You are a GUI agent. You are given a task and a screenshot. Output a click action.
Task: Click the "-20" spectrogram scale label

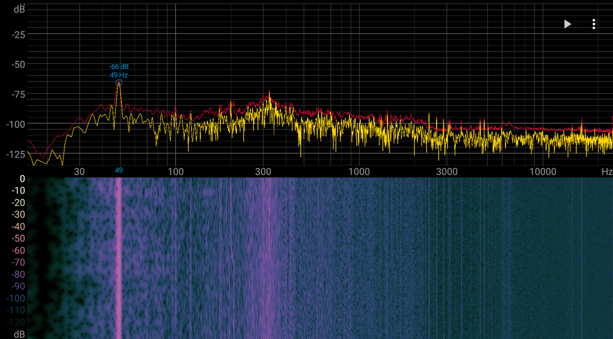[x=18, y=203]
